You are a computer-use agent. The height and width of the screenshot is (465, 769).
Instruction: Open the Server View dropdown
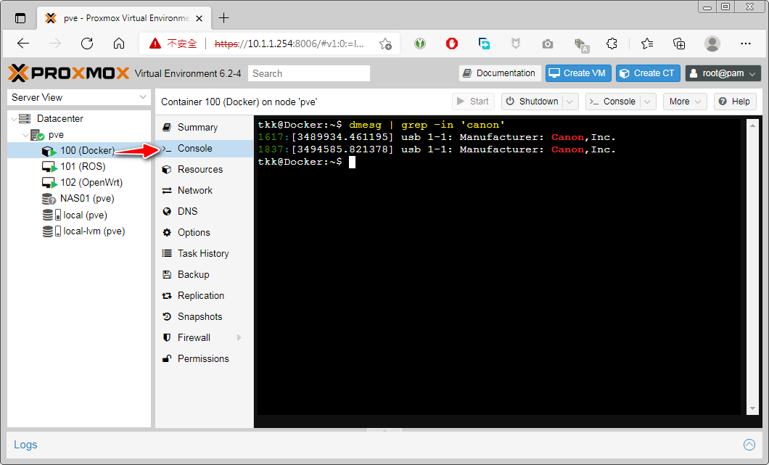point(78,97)
